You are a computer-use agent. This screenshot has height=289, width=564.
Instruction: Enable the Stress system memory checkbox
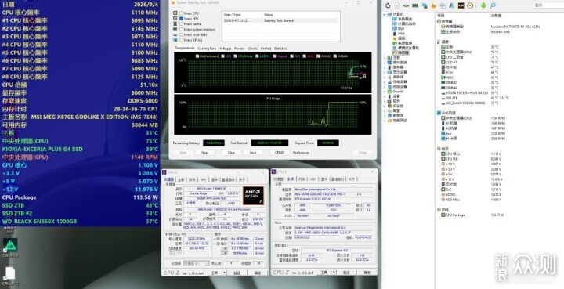(x=181, y=30)
